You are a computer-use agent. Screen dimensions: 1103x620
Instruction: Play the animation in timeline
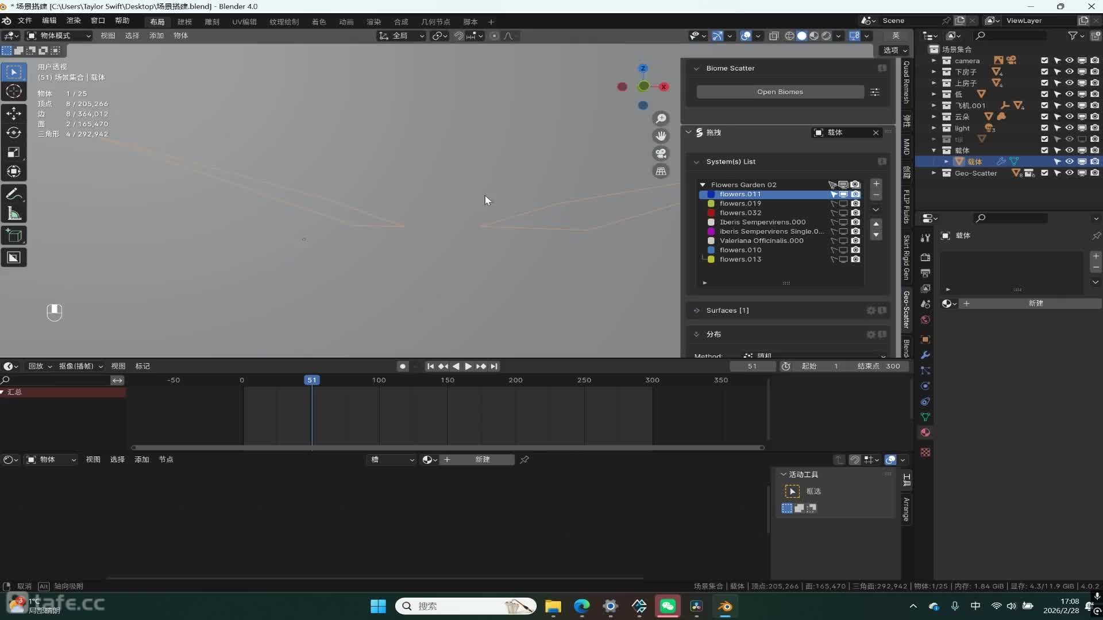[x=468, y=366]
